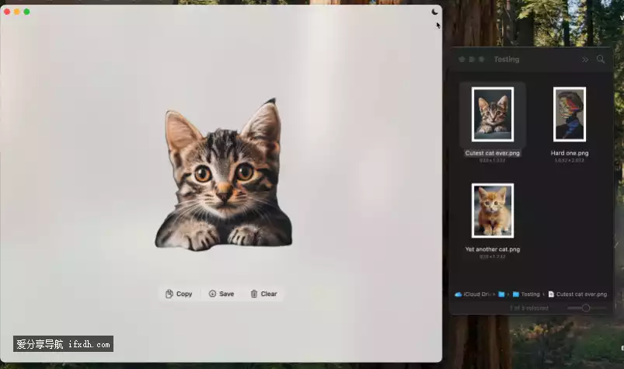Screen dimensions: 624x369
Task: Click the Hard one.png file name label
Action: tap(569, 153)
